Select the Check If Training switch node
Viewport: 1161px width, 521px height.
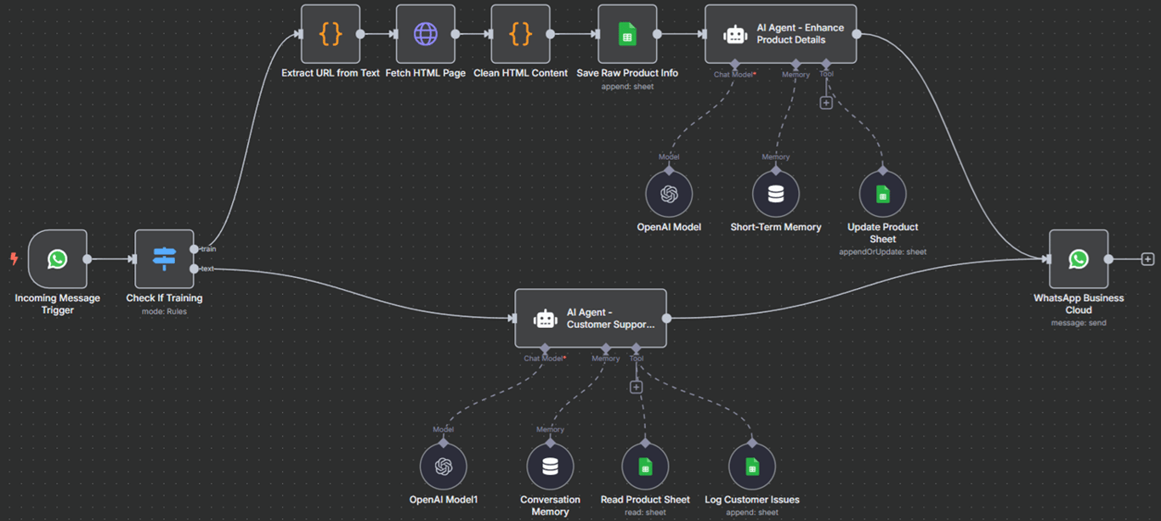[x=164, y=258]
